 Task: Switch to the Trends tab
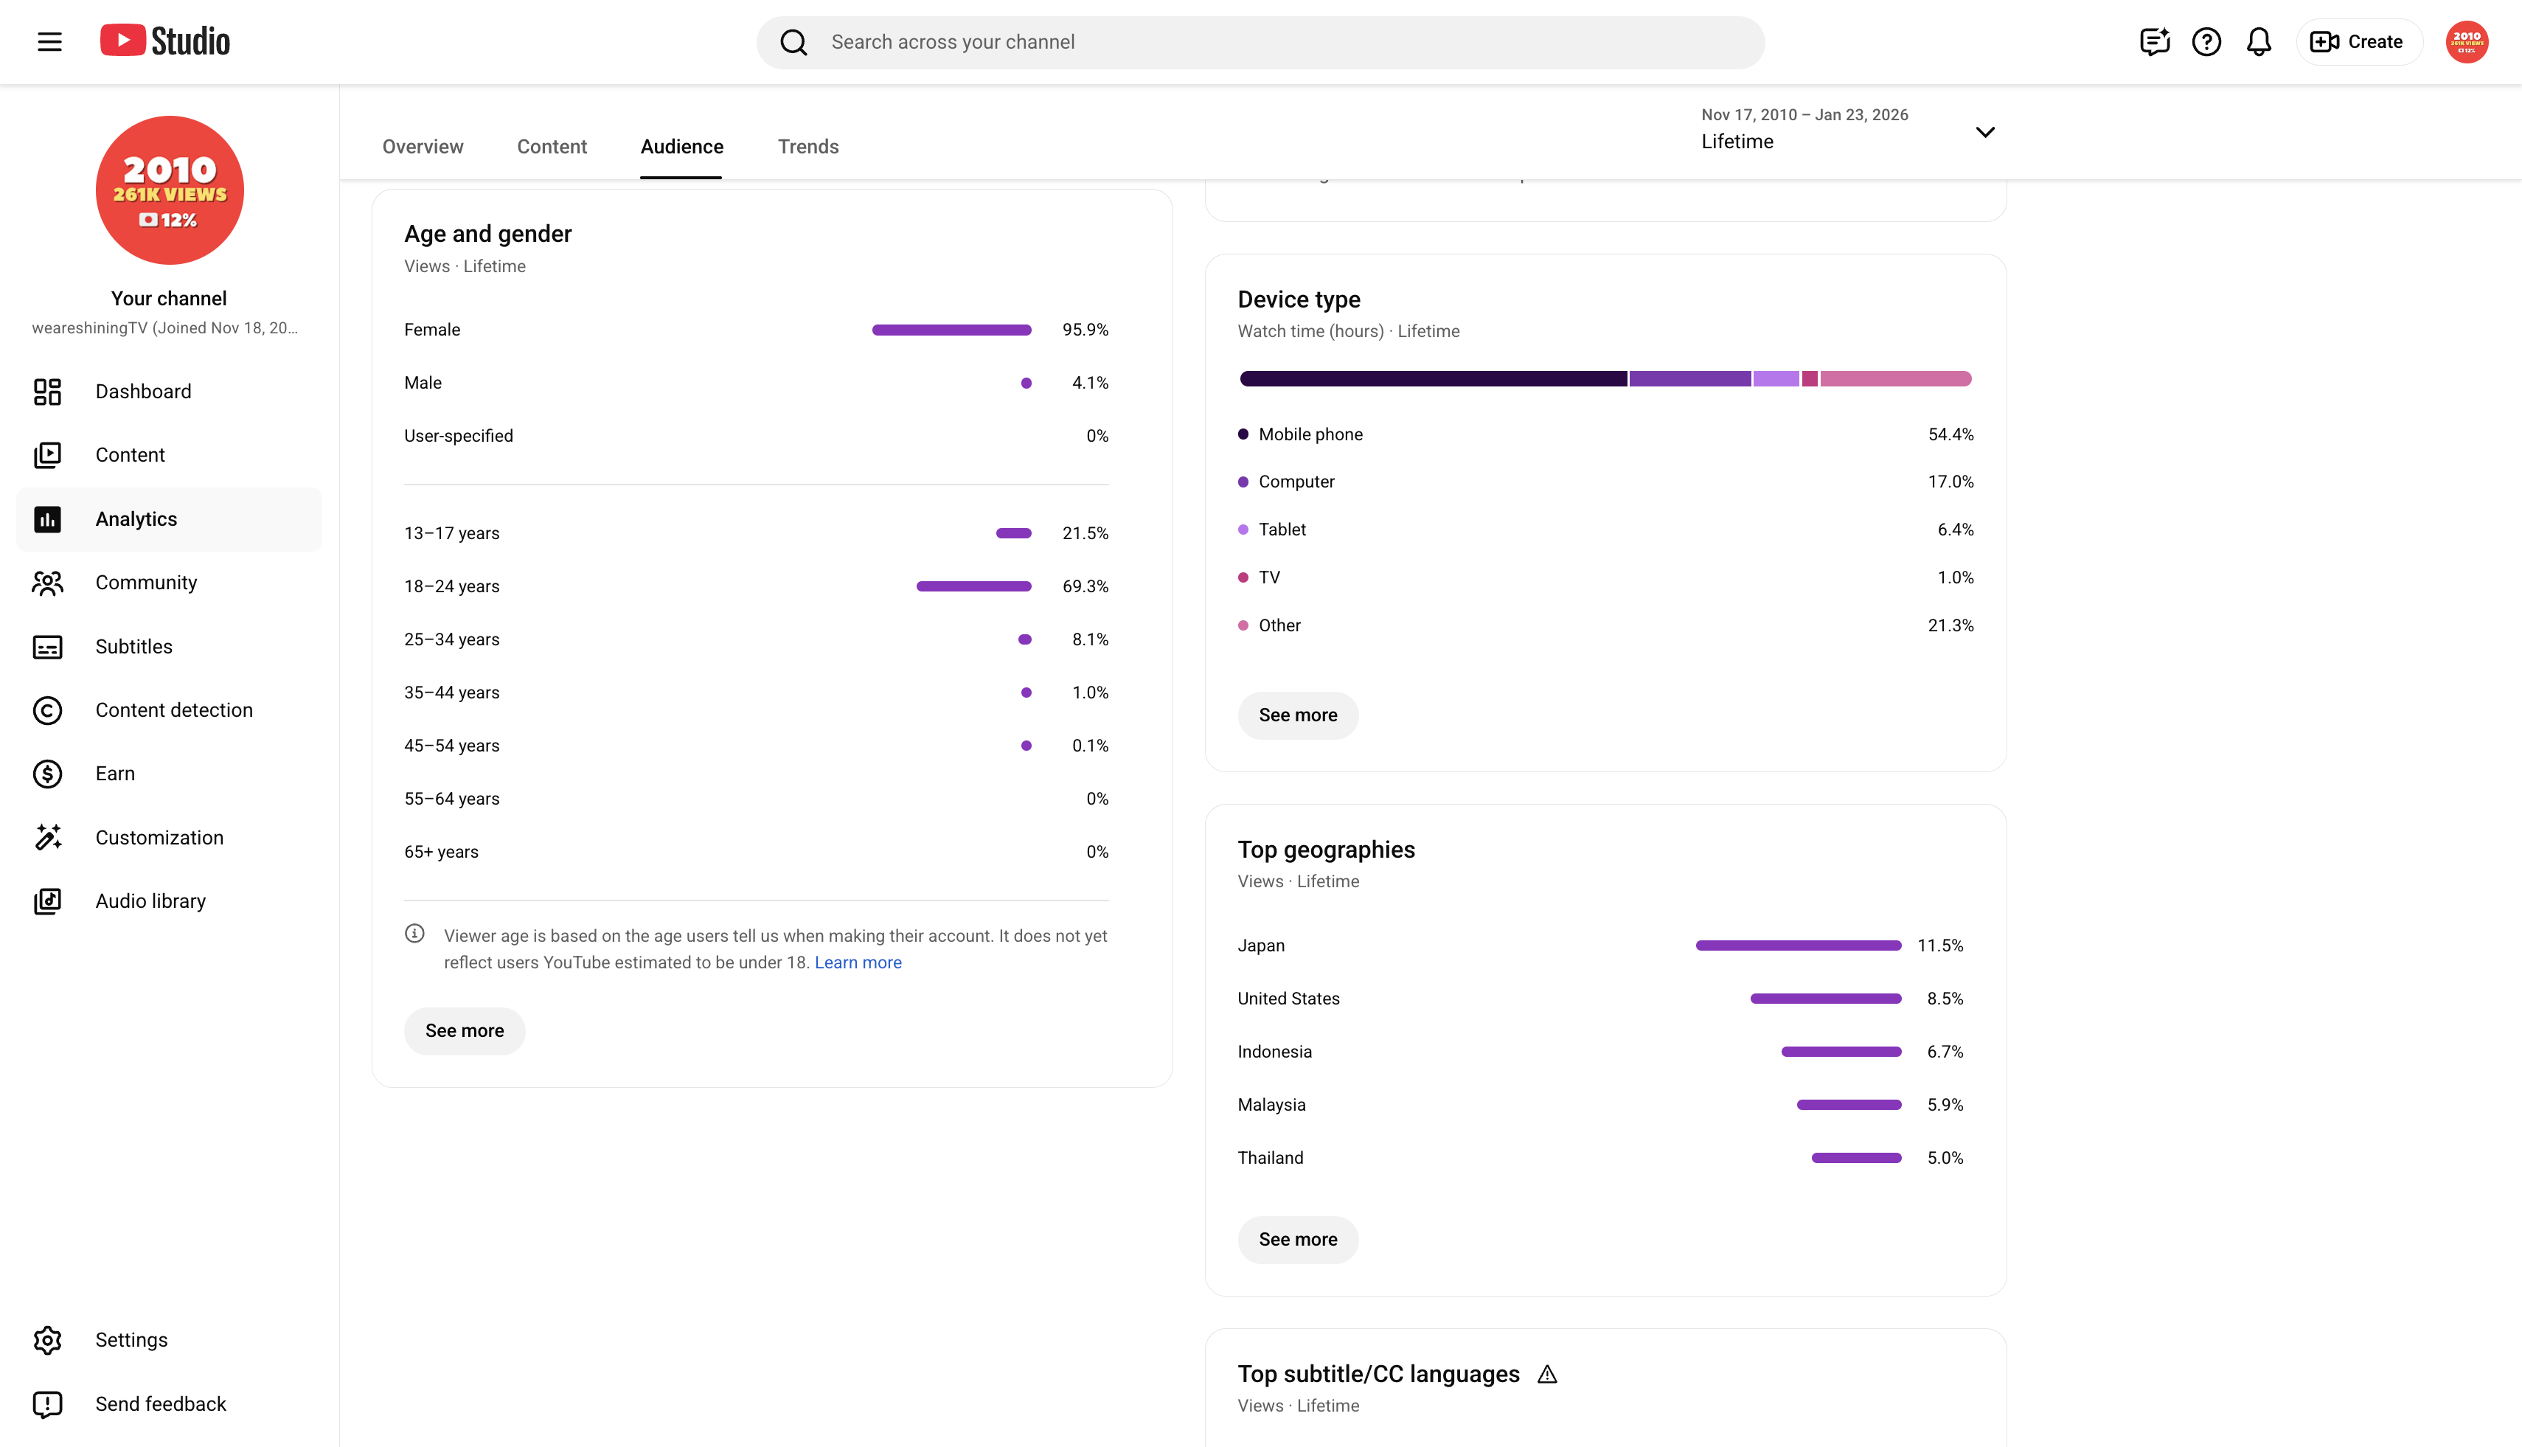click(x=808, y=147)
